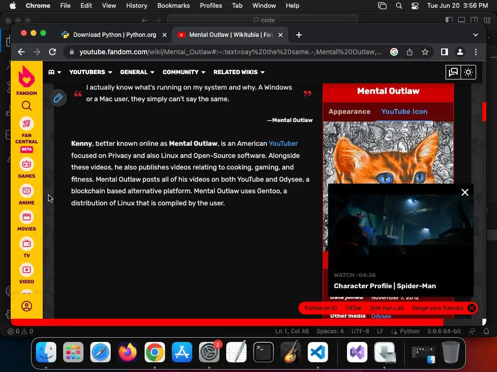This screenshot has width=497, height=372.
Task: Close the Download Python tab
Action: tap(165, 35)
